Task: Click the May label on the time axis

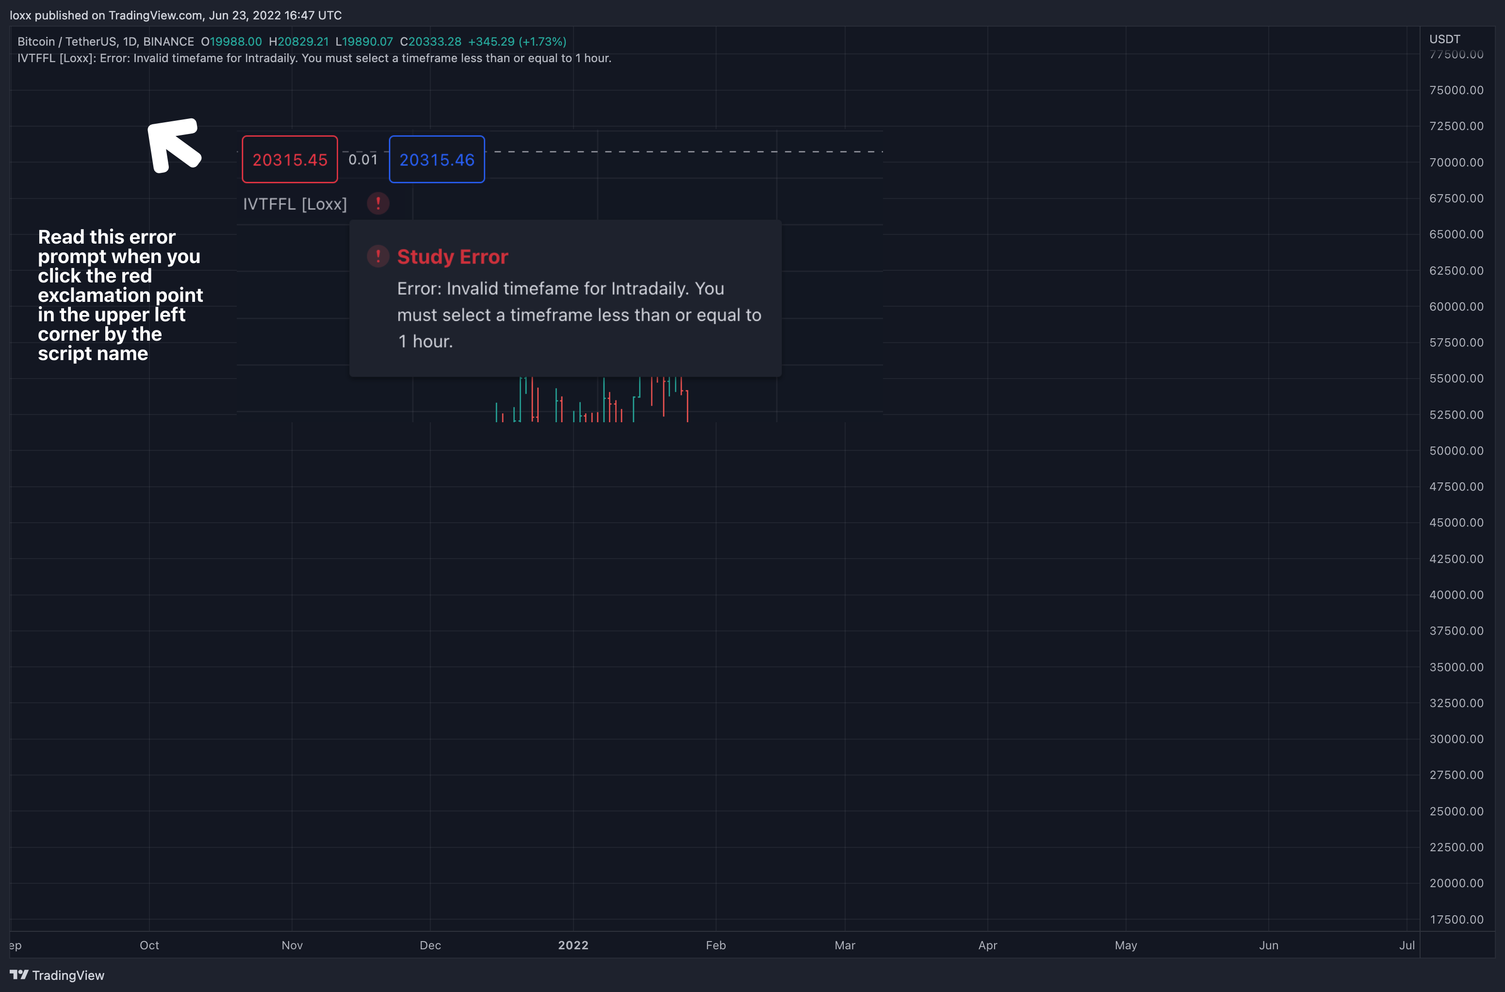Action: coord(1126,945)
